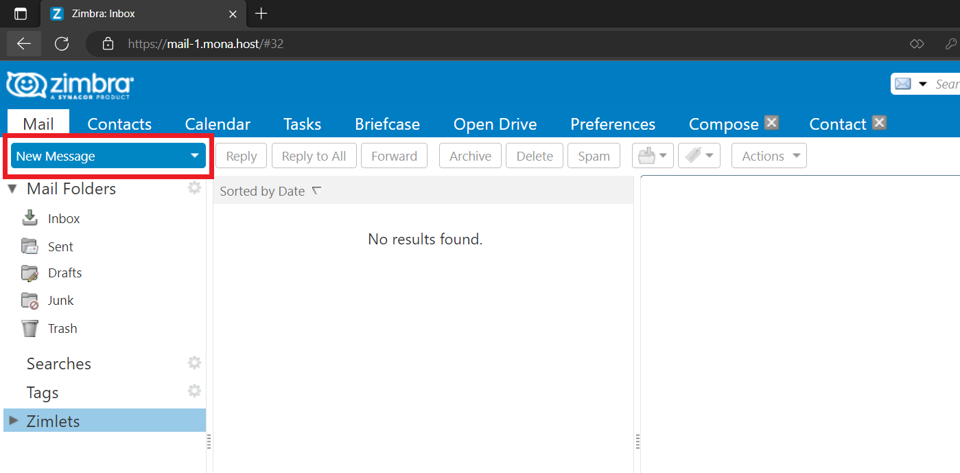Collapse the Mail Folders section
Image resolution: width=960 pixels, height=473 pixels.
point(12,188)
